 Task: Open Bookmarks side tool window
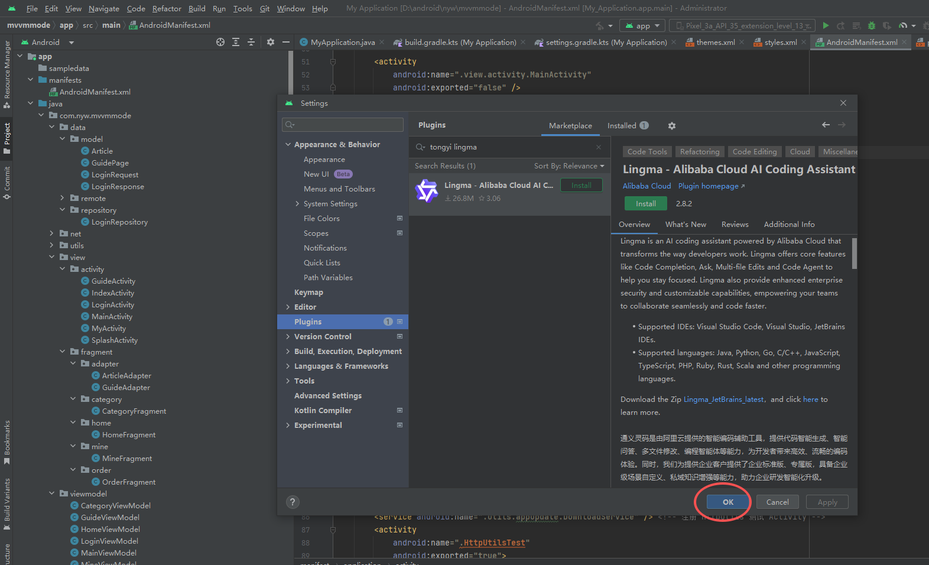(x=7, y=443)
